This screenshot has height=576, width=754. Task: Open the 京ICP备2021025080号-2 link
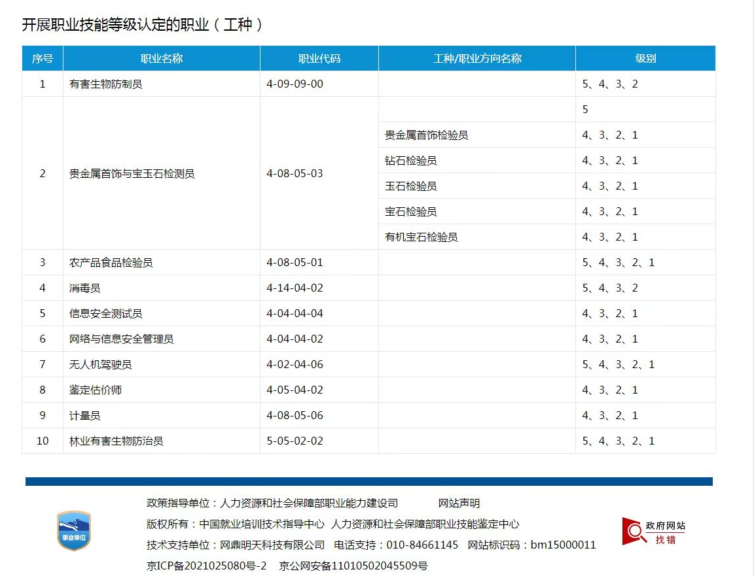pyautogui.click(x=207, y=566)
